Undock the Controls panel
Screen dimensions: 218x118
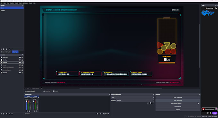[x=199, y=94]
